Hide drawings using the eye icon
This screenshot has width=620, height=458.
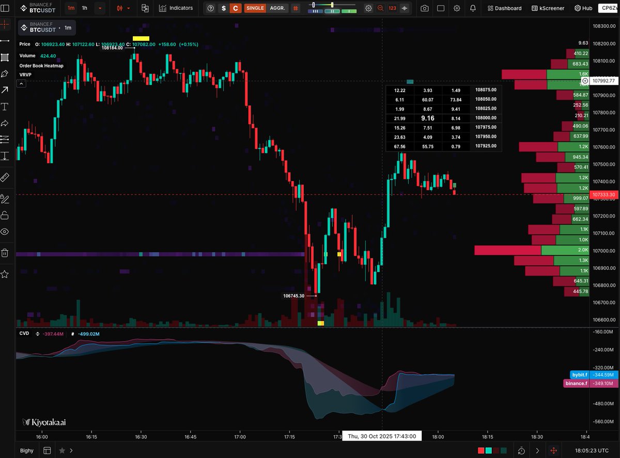5,232
